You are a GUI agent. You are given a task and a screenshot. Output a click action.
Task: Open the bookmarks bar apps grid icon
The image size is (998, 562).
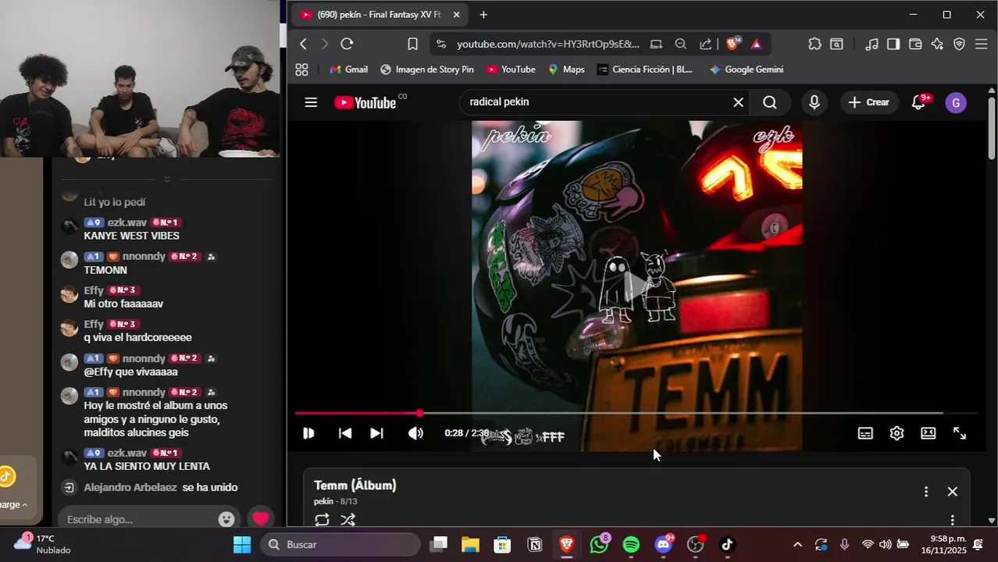pyautogui.click(x=301, y=69)
